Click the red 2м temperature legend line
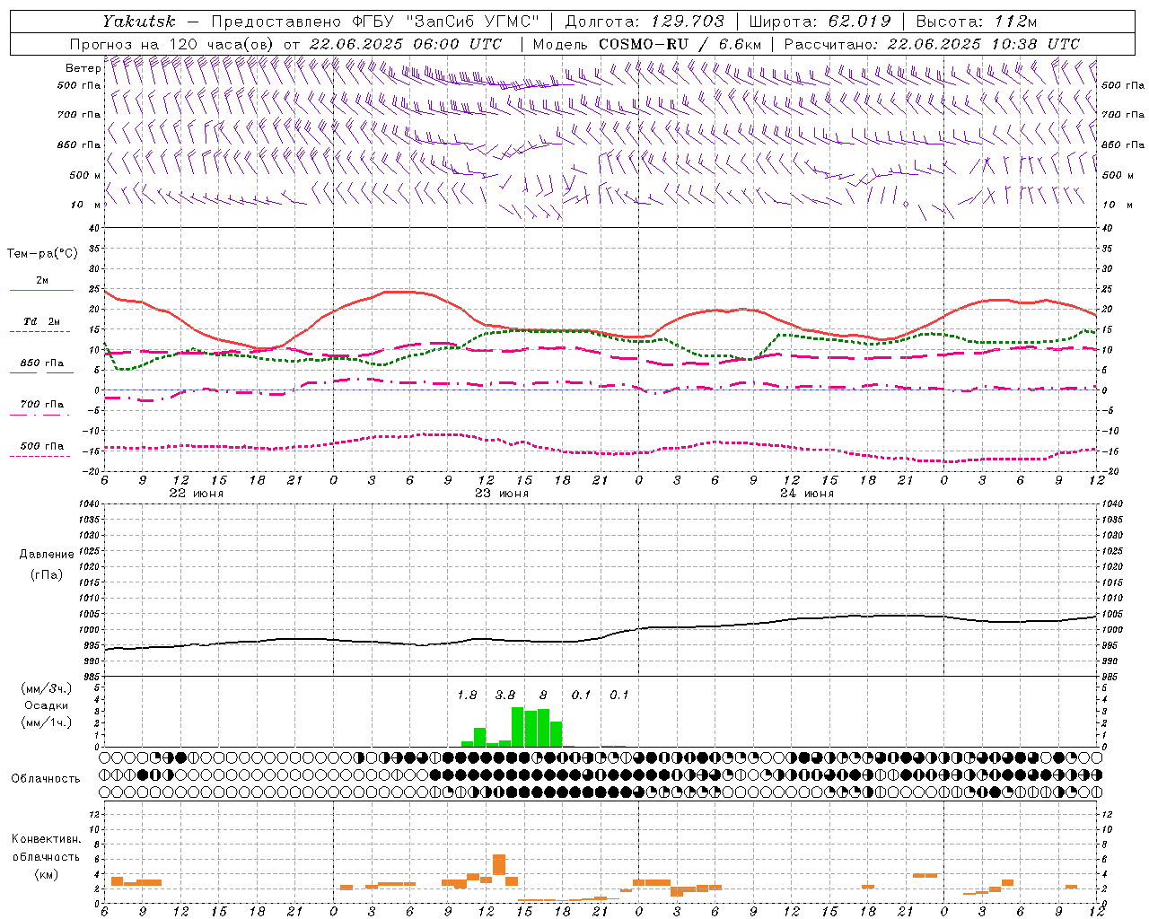This screenshot has height=919, width=1149. pos(41,290)
